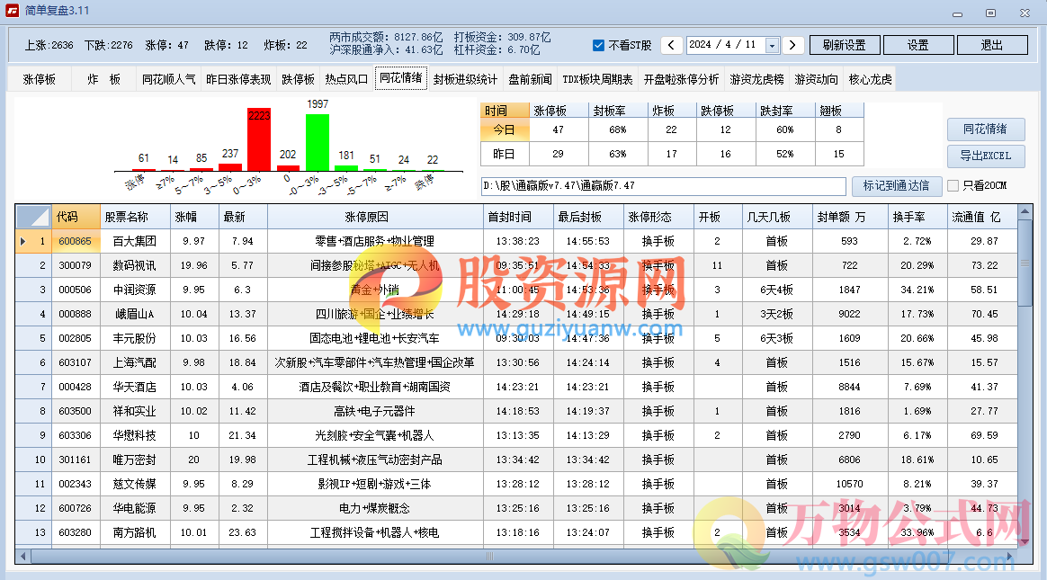Sort table by 张幅 column header
The image size is (1047, 580).
point(185,217)
